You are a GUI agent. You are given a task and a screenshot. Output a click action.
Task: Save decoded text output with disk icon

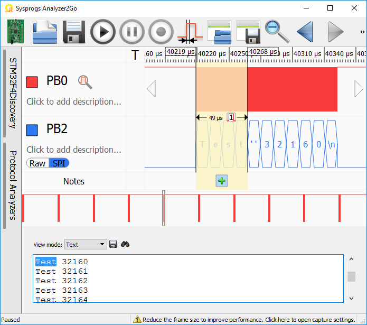click(113, 244)
